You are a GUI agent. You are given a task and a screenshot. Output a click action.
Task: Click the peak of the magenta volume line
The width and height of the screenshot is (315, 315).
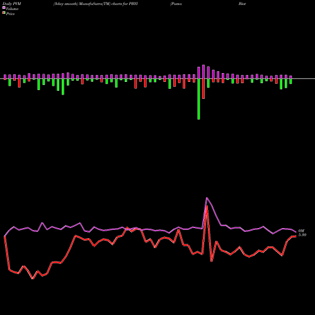(207, 198)
